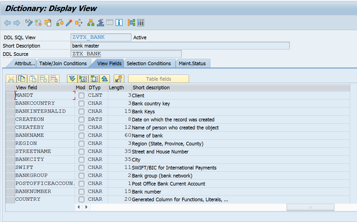Open Information using the blue i icon
This screenshot has width=357, height=222.
click(119, 23)
